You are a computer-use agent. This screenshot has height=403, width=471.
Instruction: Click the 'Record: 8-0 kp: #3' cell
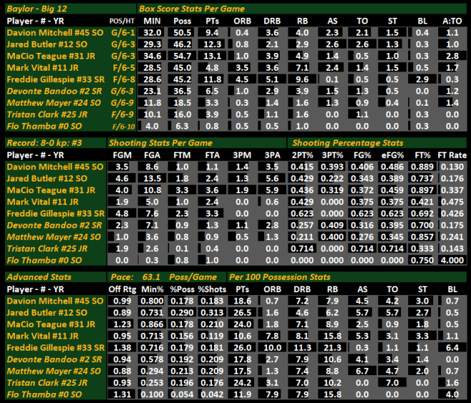pos(56,143)
